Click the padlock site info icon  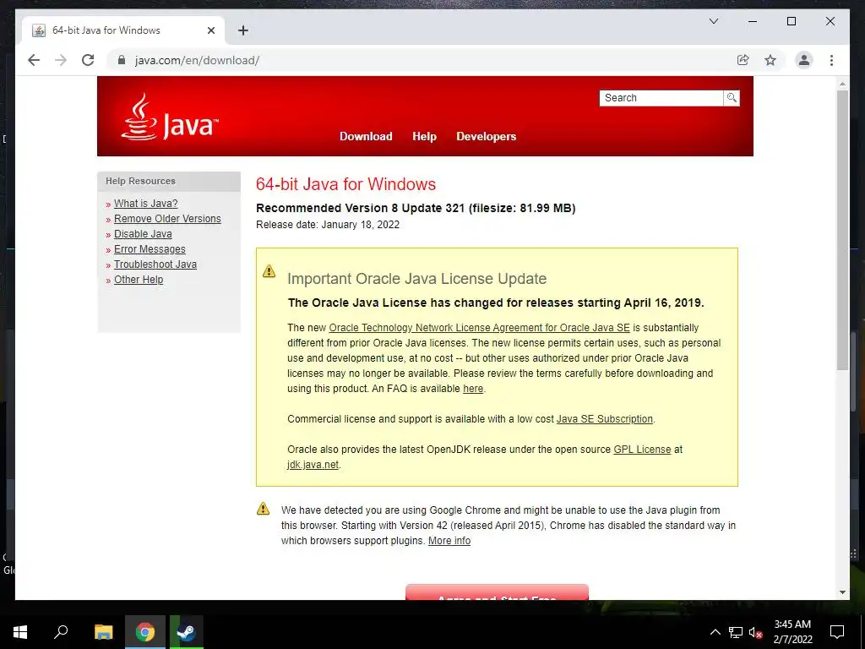coord(122,60)
